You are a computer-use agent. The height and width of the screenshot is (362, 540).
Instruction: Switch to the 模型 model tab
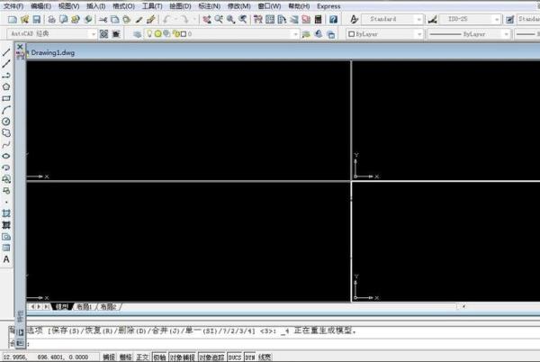(62, 306)
